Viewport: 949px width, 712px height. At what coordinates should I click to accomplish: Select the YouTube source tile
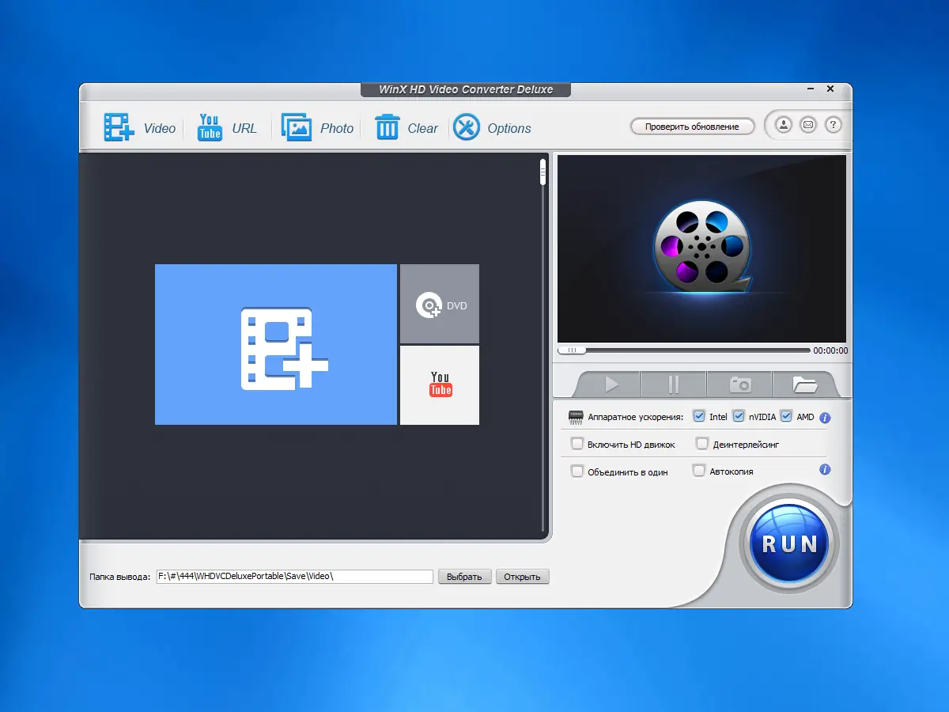coord(439,384)
